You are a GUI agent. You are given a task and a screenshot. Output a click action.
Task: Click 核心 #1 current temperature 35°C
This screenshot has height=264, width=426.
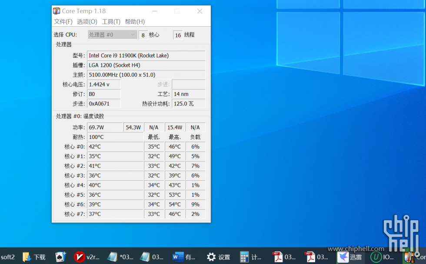pyautogui.click(x=115, y=156)
